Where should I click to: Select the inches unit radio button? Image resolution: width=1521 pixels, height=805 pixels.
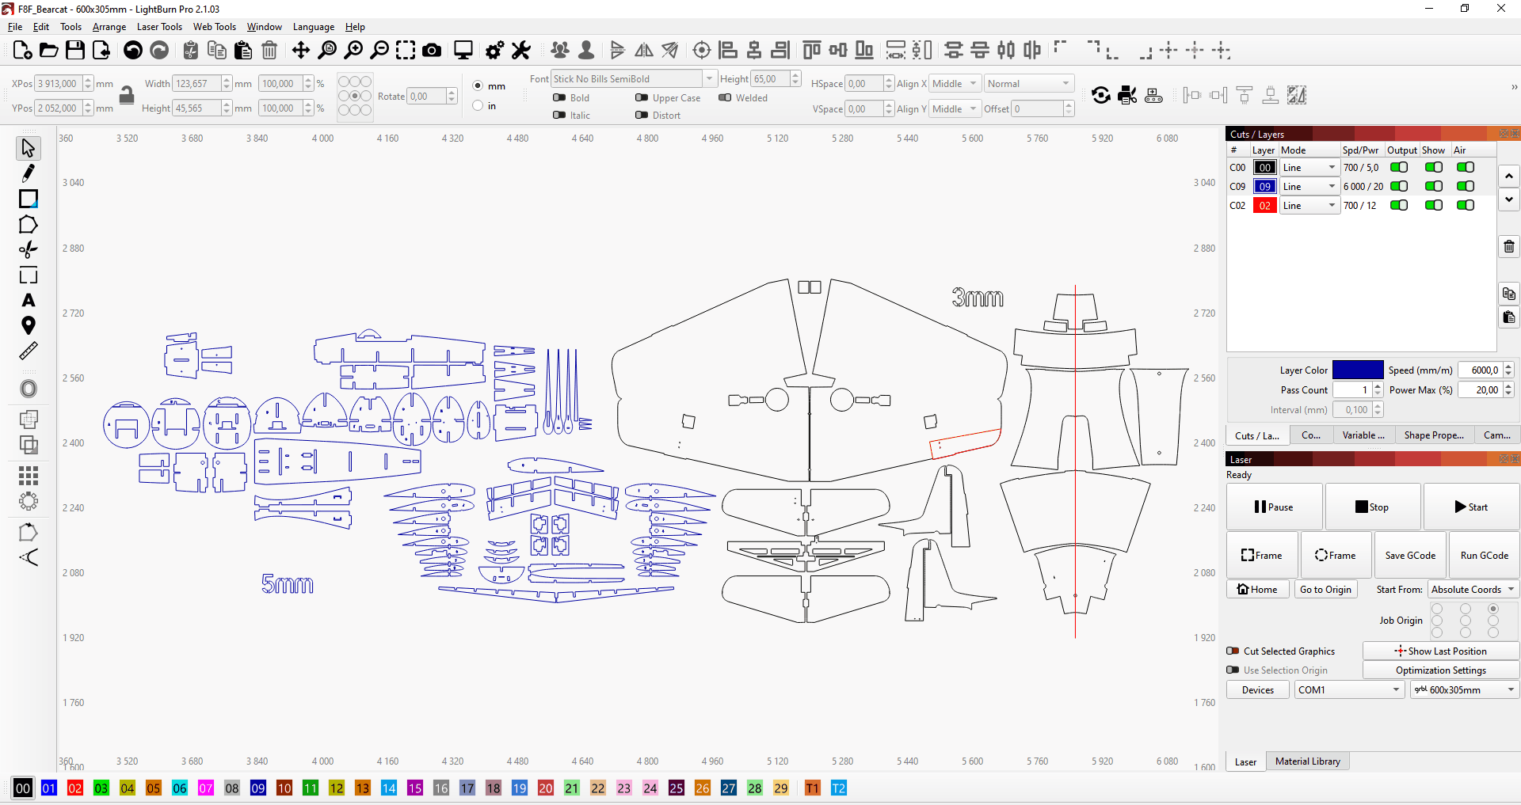(478, 105)
